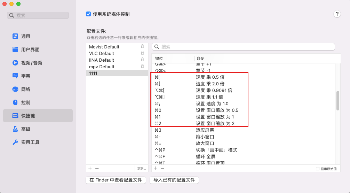Viewport: 350px width, 193px height.
Task: Click the 视频/音频 play icon
Action: [15, 63]
